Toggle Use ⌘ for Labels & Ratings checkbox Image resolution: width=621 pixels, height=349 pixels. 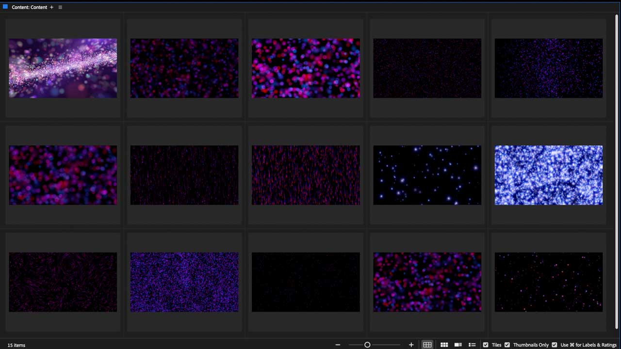555,345
